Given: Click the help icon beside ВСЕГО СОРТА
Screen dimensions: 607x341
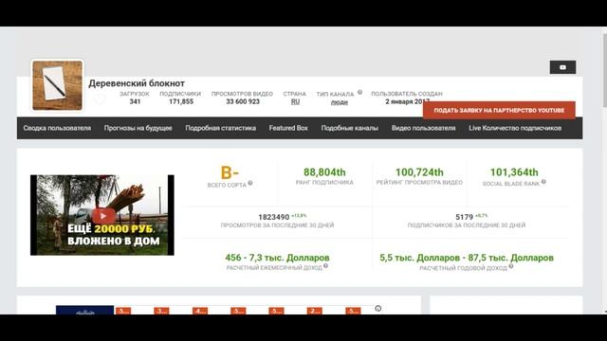Looking at the screenshot, I should point(250,183).
